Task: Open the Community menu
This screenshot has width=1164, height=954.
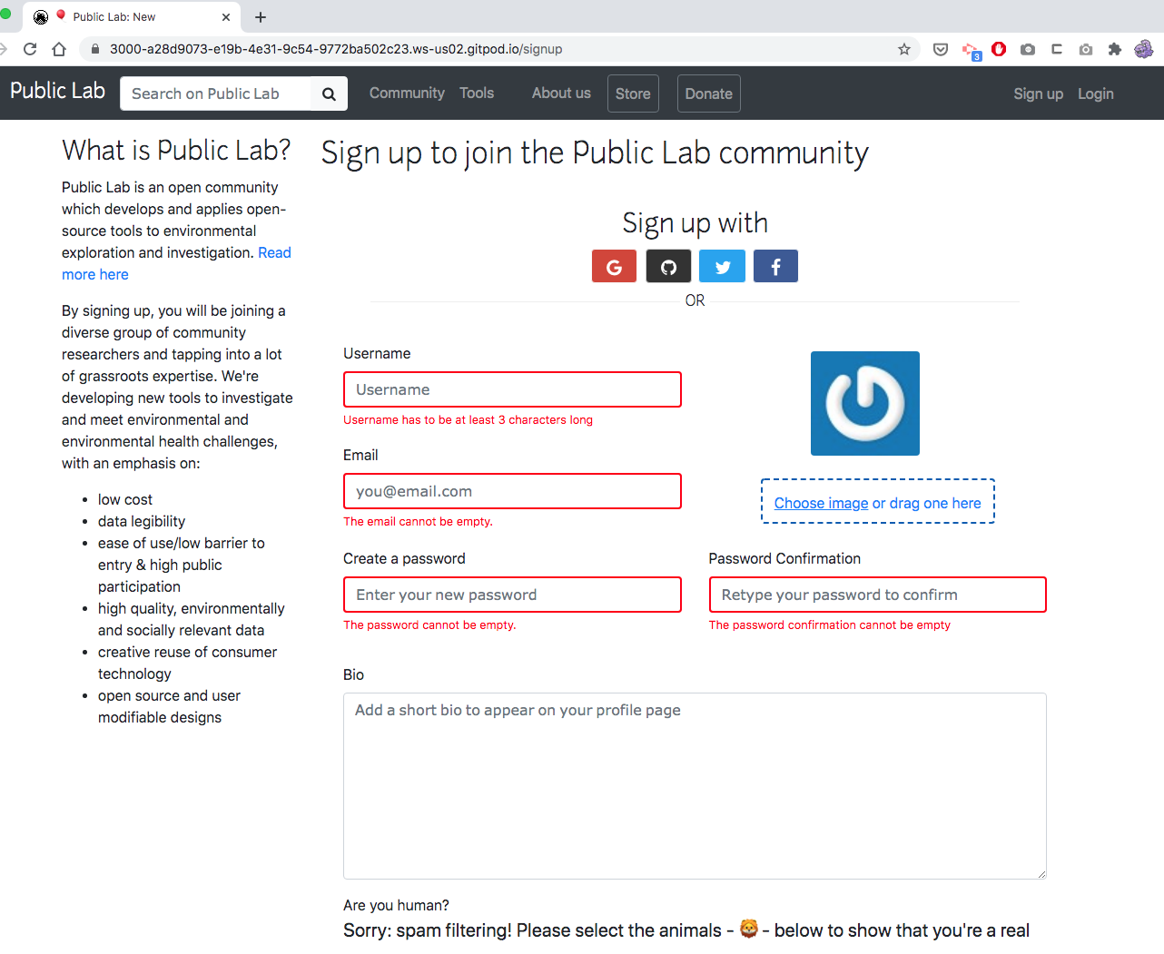Action: click(x=407, y=93)
